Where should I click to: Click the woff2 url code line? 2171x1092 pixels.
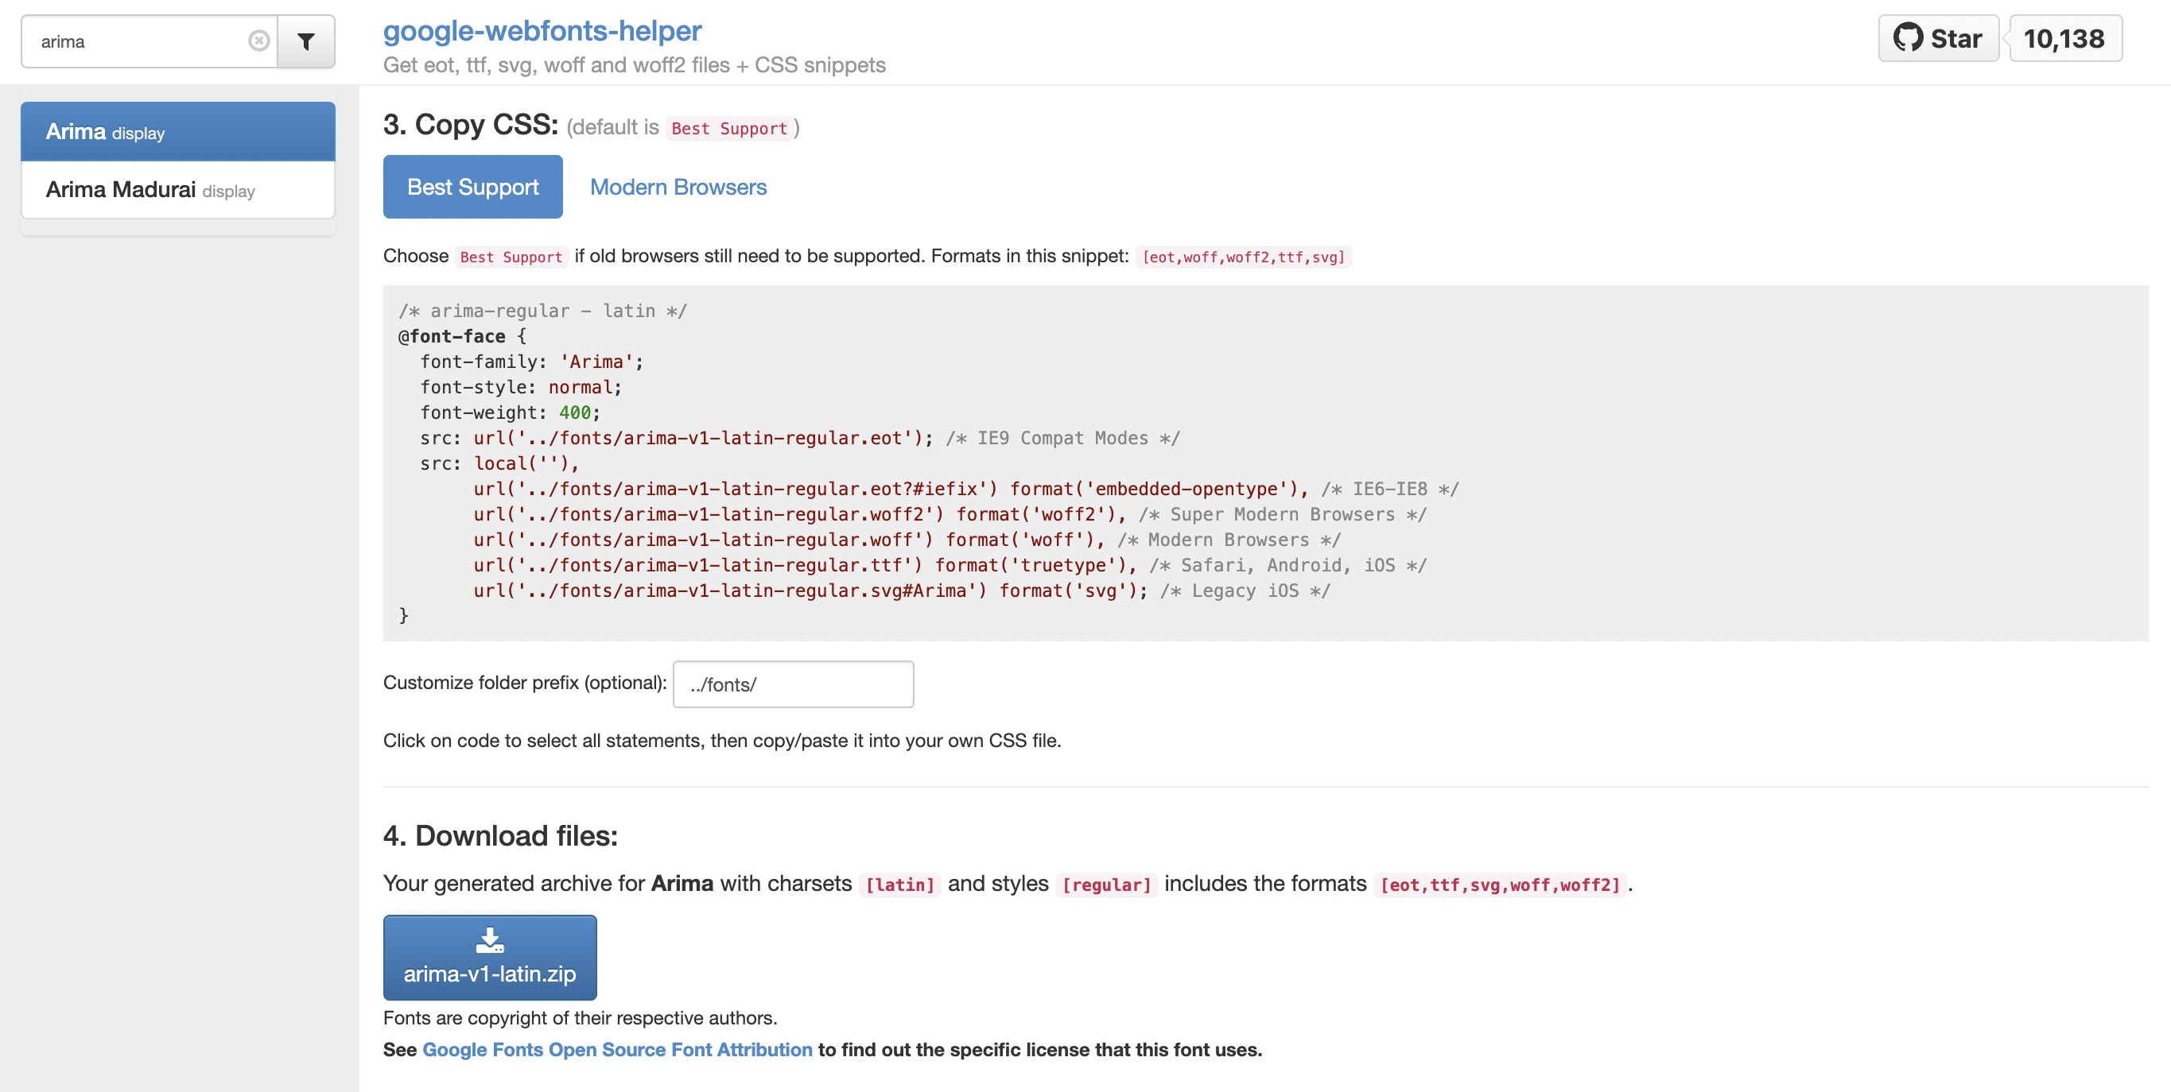point(949,514)
